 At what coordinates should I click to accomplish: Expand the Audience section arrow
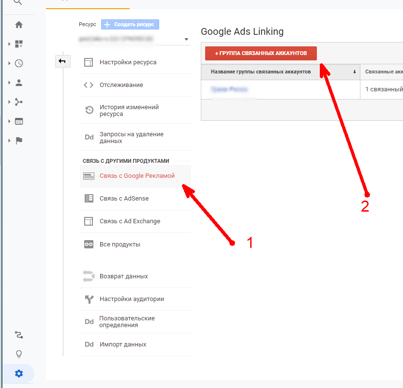pos(9,83)
